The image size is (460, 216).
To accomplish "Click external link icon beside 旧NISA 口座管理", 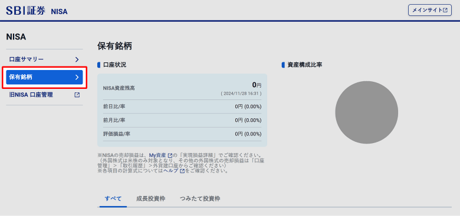I will 77,95.
